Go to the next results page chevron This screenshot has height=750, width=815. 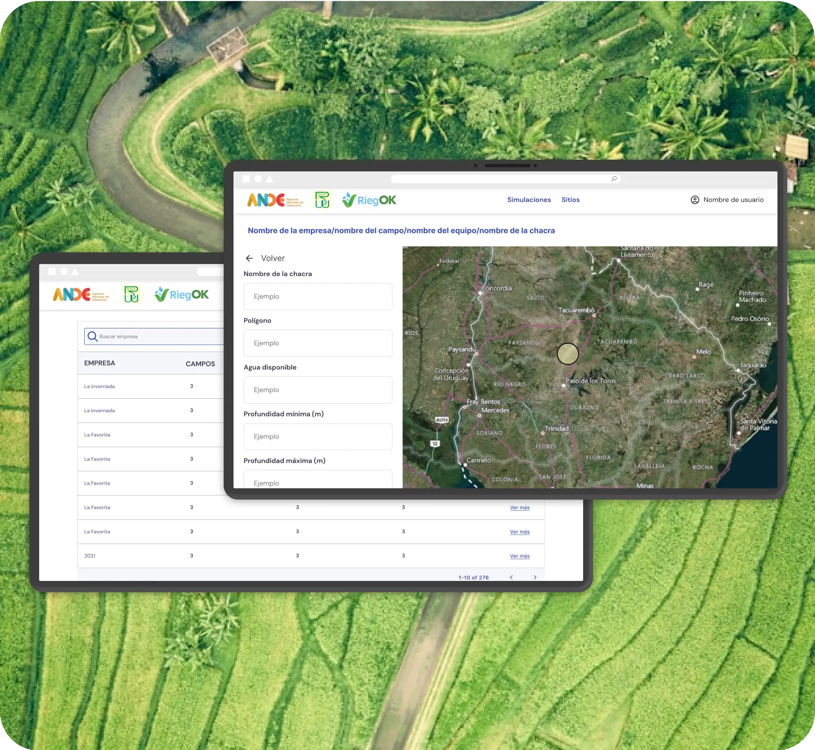coord(535,577)
